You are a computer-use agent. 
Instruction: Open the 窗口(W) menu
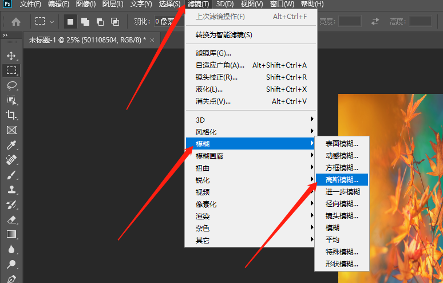[282, 4]
